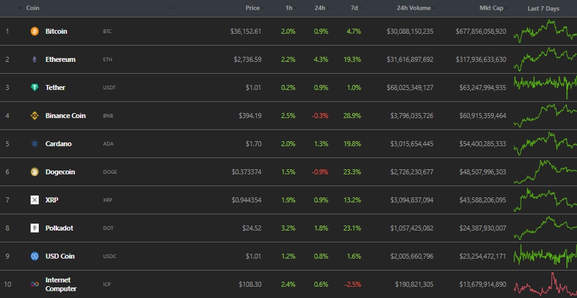This screenshot has width=577, height=298.
Task: Click the Dogecoin logo icon
Action: (34, 172)
